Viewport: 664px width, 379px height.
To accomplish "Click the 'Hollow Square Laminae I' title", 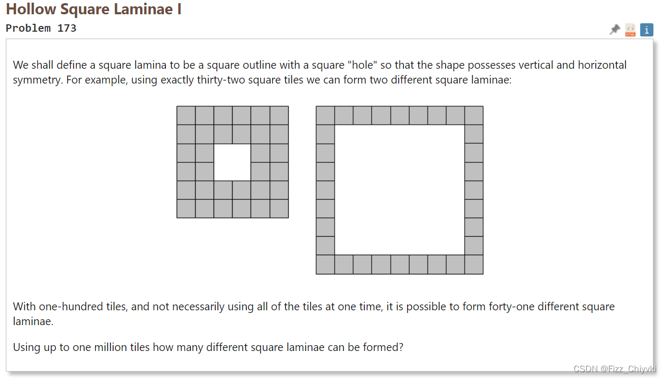I will click(94, 10).
